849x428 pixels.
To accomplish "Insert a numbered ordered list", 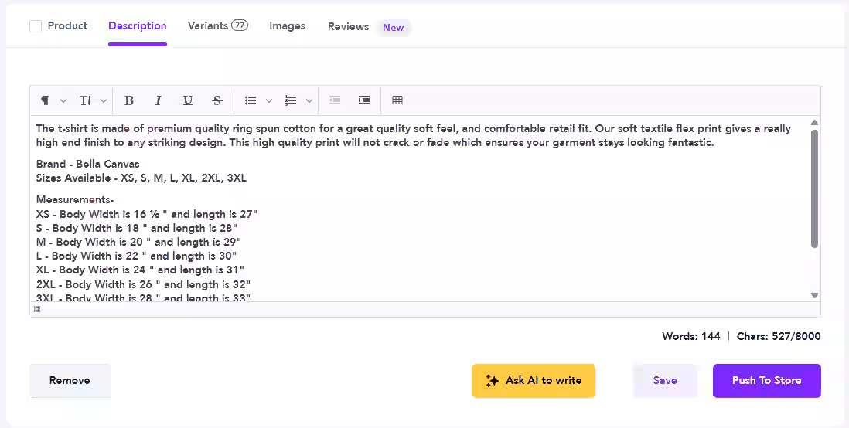I will [291, 100].
